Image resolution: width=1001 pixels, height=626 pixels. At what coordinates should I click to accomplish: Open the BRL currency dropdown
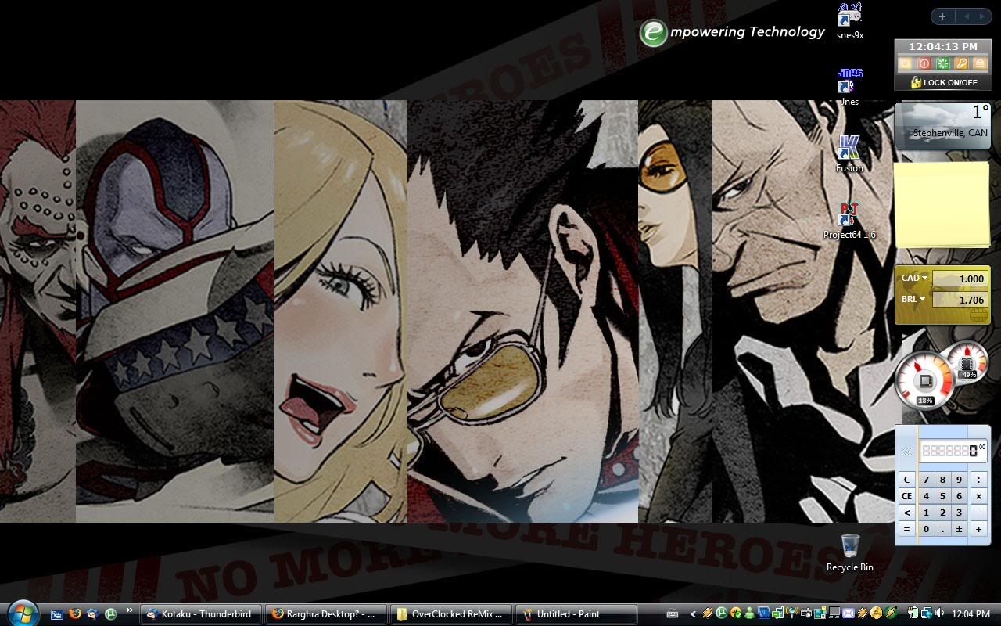pos(914,299)
